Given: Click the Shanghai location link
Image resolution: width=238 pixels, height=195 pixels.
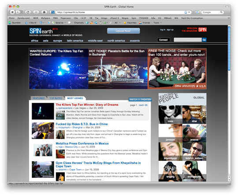Looking at the screenshot, I should pyautogui.click(x=78, y=128).
